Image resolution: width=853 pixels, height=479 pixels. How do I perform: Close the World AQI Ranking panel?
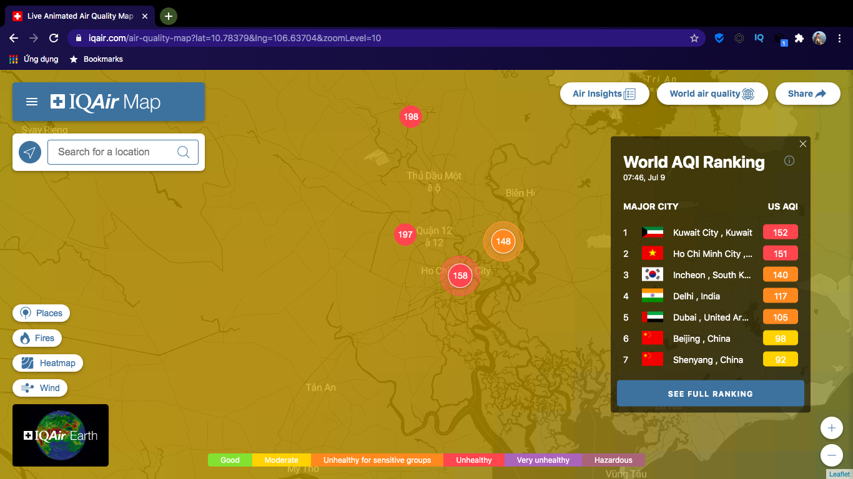point(803,143)
